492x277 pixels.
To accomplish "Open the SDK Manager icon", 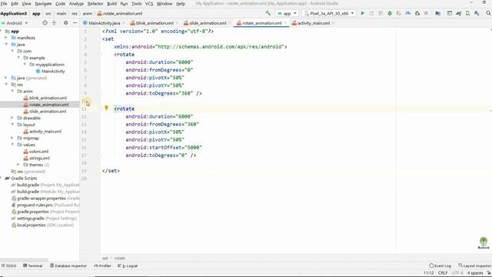I will (x=477, y=13).
